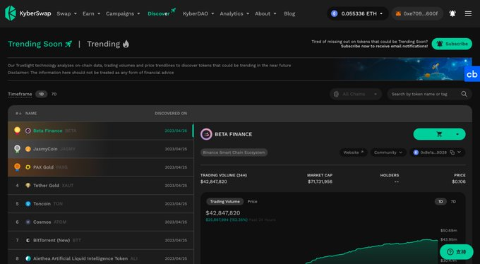Open the hamburger menu icon
480x264 pixels.
coord(468,13)
